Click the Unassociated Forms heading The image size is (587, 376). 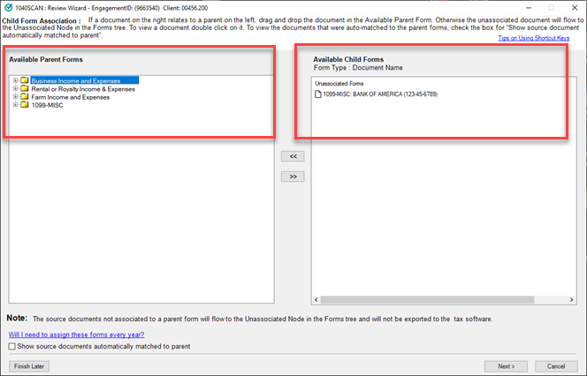point(339,83)
